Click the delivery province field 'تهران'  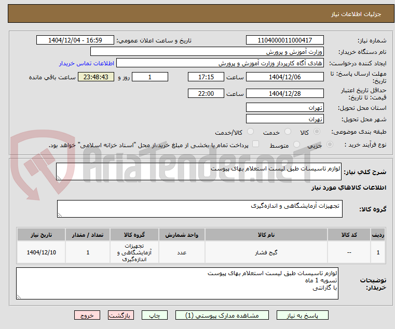tap(284, 108)
